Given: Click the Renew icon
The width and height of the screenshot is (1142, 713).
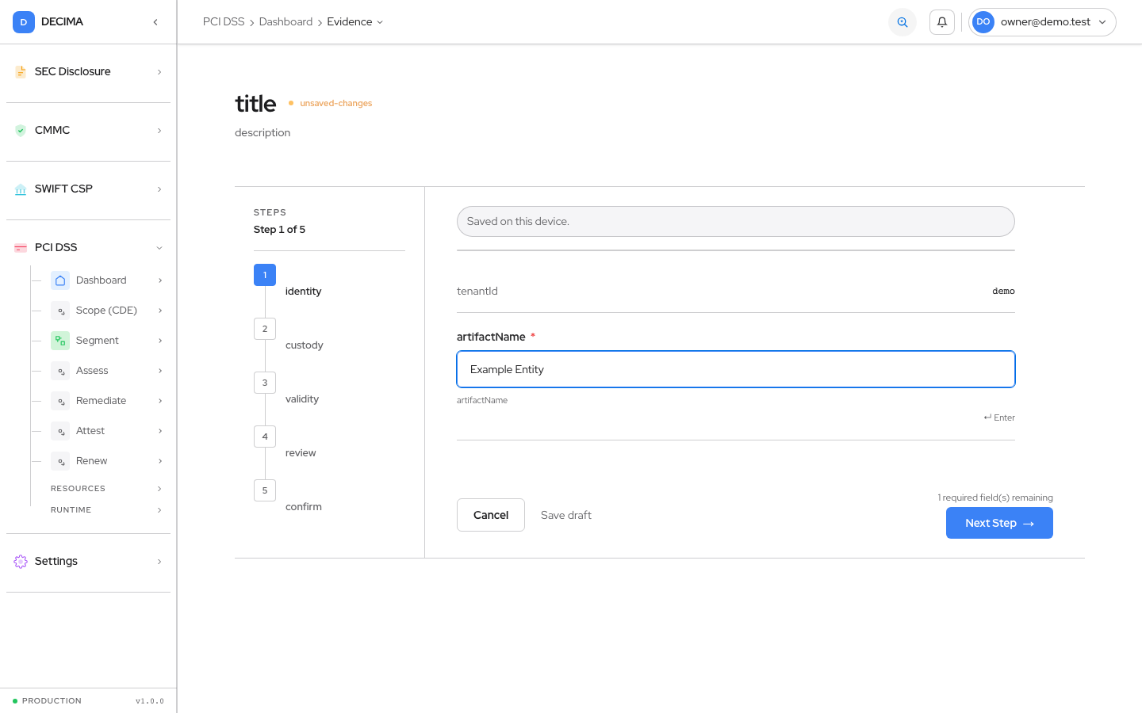Looking at the screenshot, I should pyautogui.click(x=60, y=461).
